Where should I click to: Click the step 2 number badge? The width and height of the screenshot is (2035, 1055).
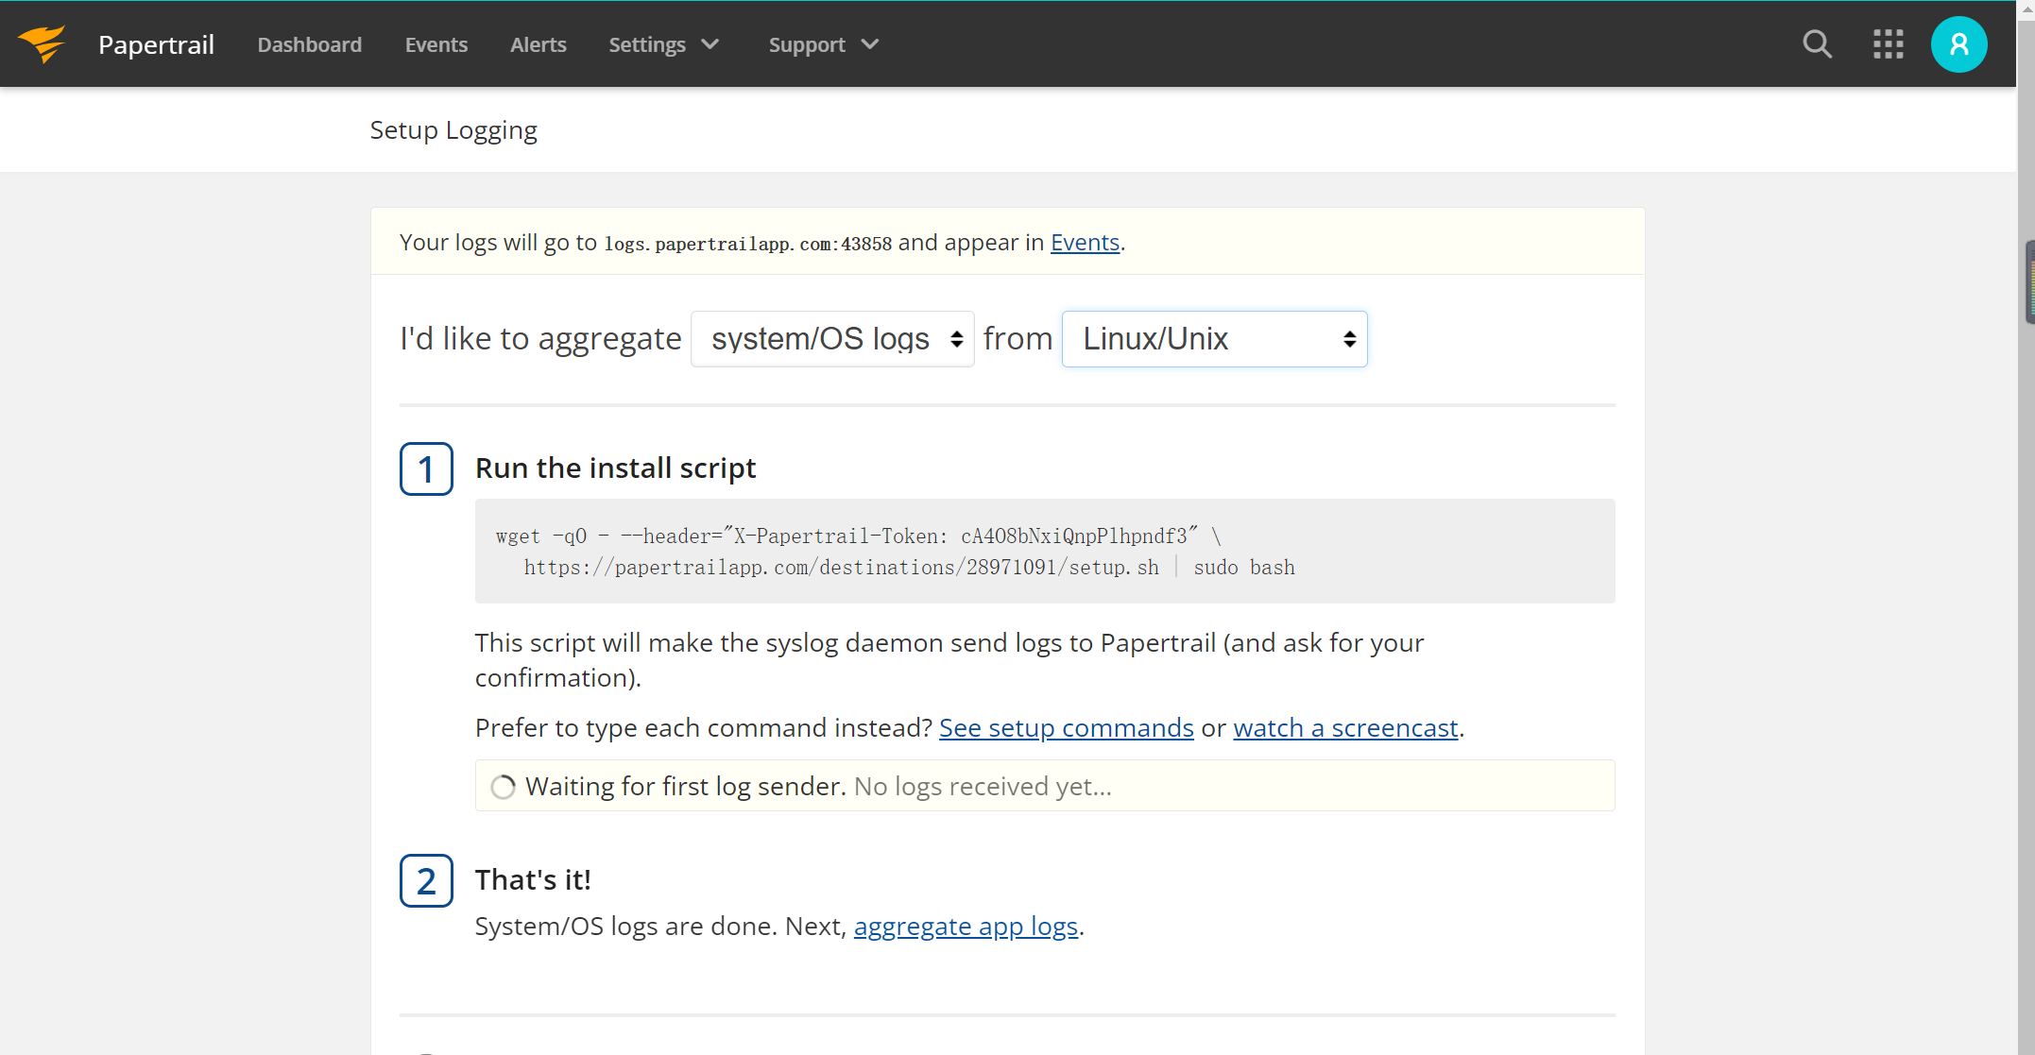coord(426,880)
